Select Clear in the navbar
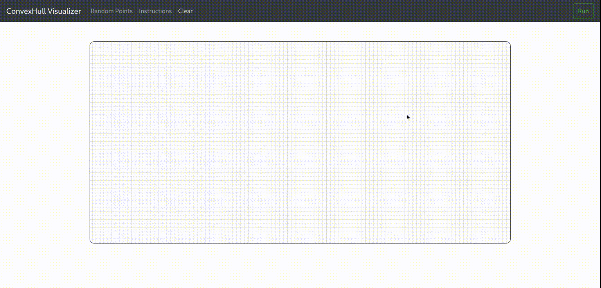The width and height of the screenshot is (601, 288). tap(185, 11)
